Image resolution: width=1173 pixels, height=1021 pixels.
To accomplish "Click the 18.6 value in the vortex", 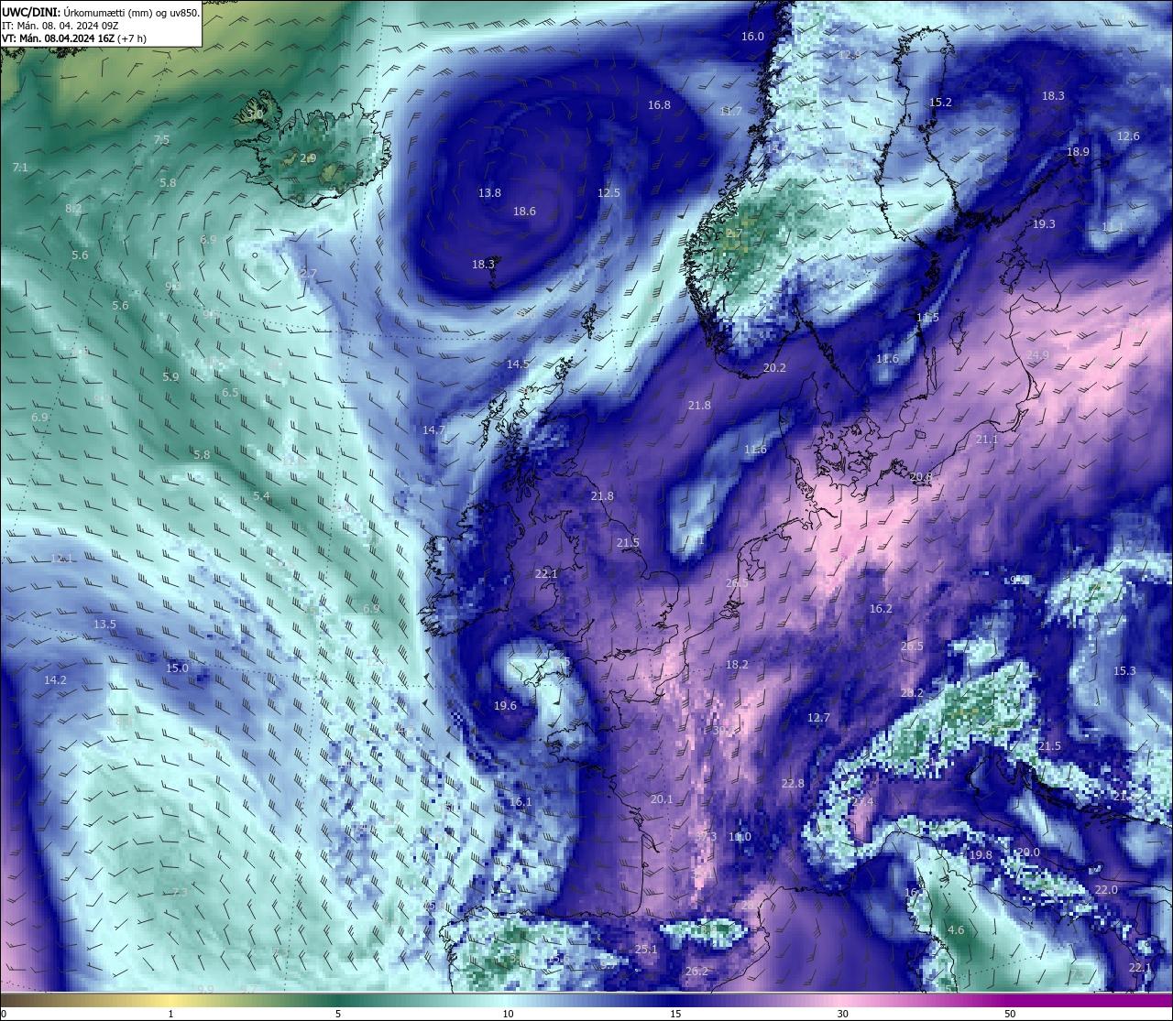I will pyautogui.click(x=524, y=212).
